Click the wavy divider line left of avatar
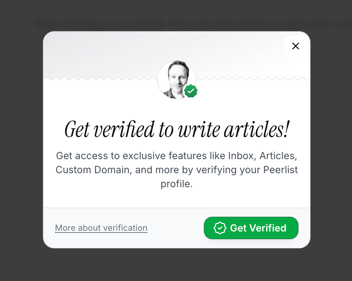This screenshot has width=352, height=281. pyautogui.click(x=99, y=79)
